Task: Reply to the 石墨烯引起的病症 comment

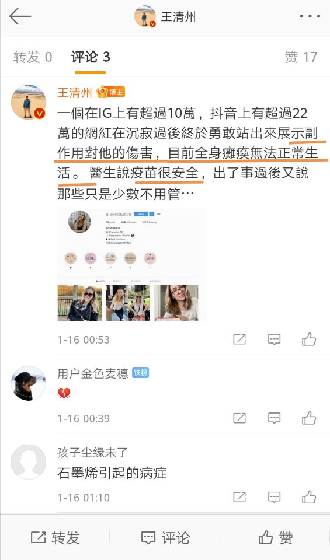Action: 275,497
